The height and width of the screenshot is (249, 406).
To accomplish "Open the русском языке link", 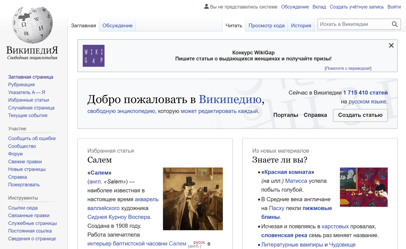I will pyautogui.click(x=367, y=102).
